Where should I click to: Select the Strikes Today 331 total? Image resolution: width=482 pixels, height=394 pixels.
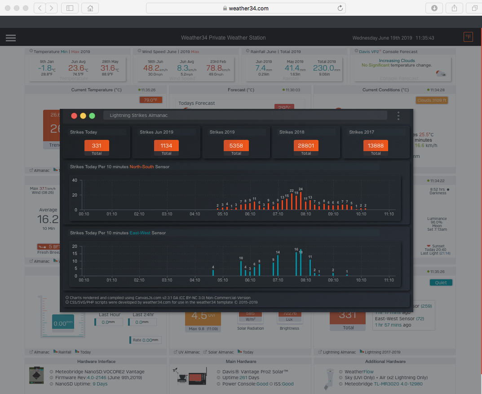click(x=97, y=148)
